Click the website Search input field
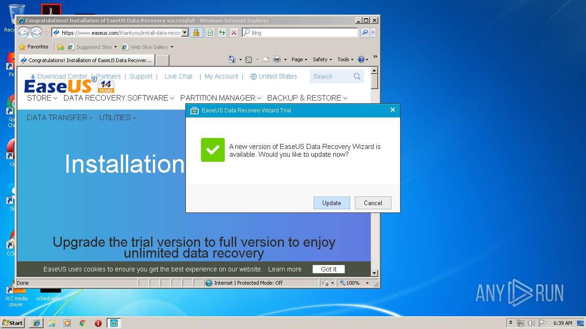The width and height of the screenshot is (586, 329). (x=331, y=76)
